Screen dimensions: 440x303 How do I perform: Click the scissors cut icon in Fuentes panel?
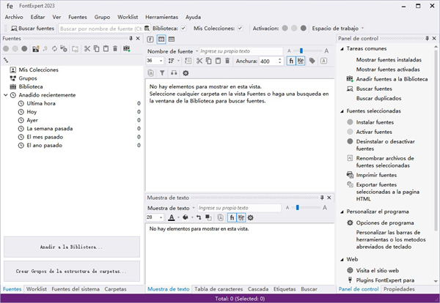click(x=87, y=49)
